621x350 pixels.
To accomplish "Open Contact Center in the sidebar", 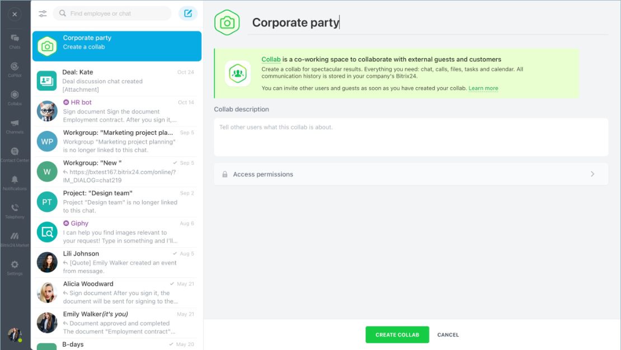I will (x=15, y=154).
